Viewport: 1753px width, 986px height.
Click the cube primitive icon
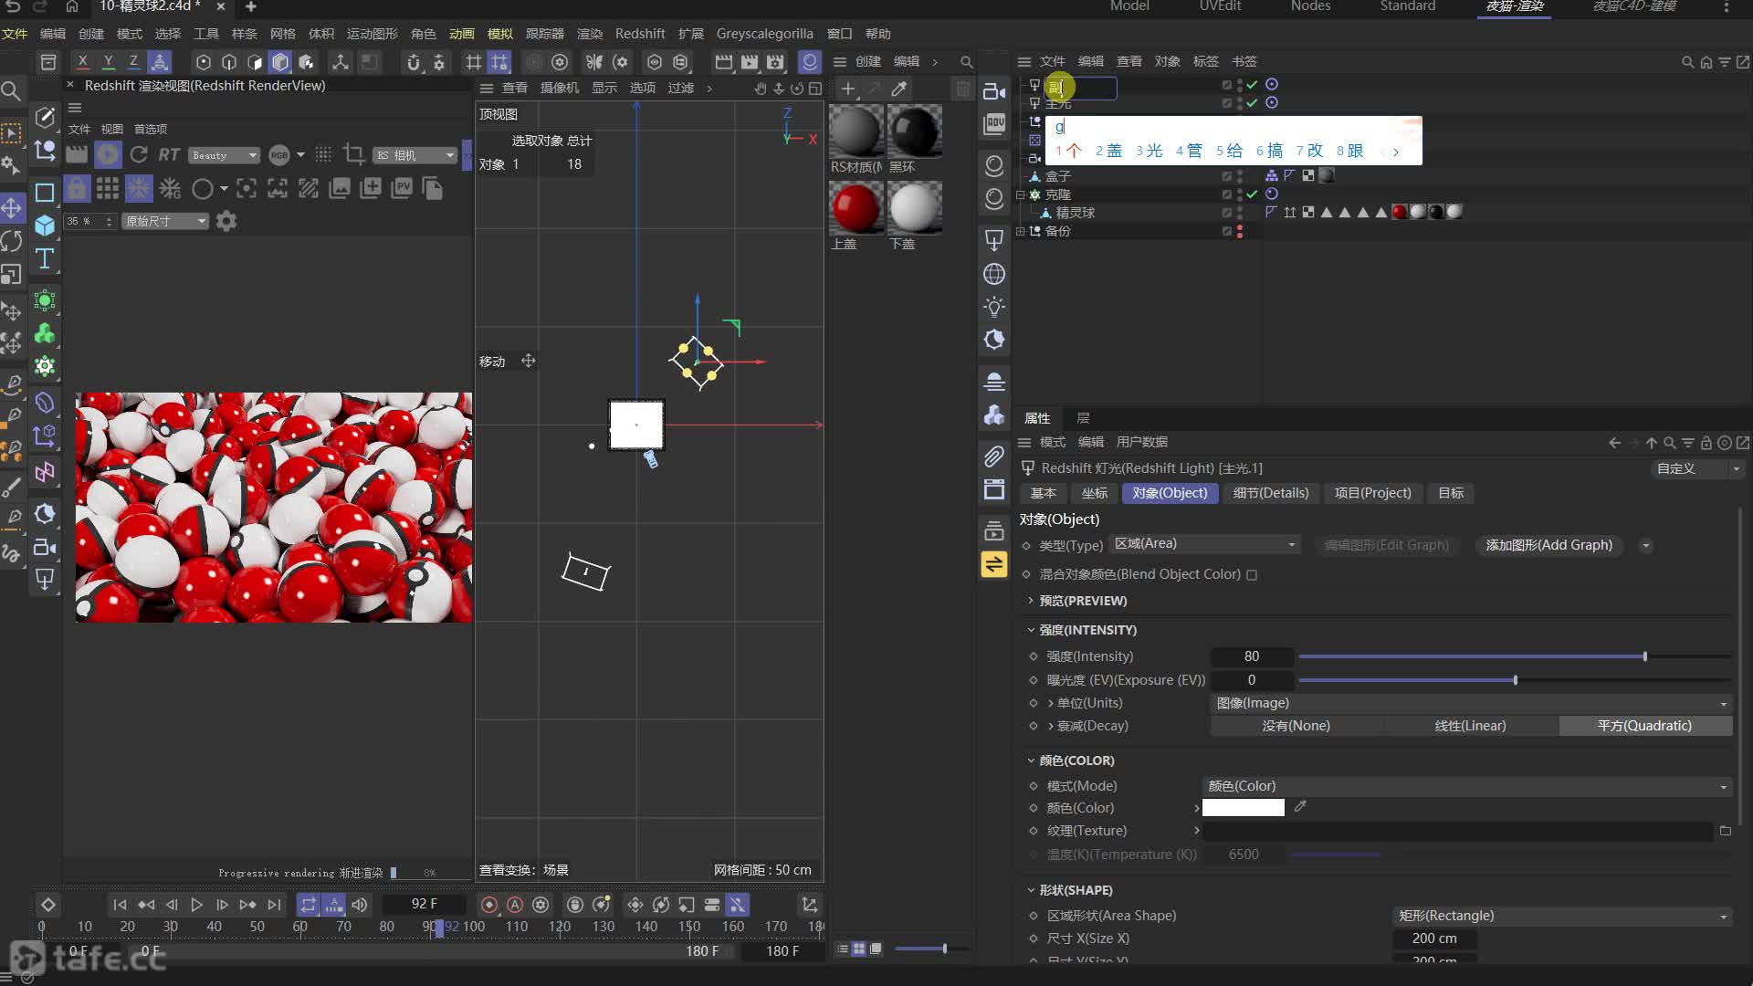coord(44,226)
